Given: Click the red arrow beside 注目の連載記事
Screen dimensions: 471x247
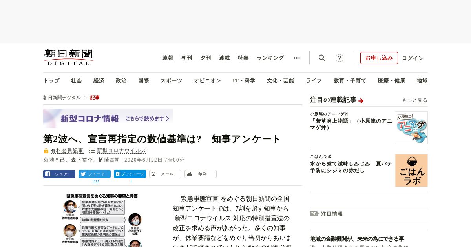Looking at the screenshot, I should pos(361,101).
